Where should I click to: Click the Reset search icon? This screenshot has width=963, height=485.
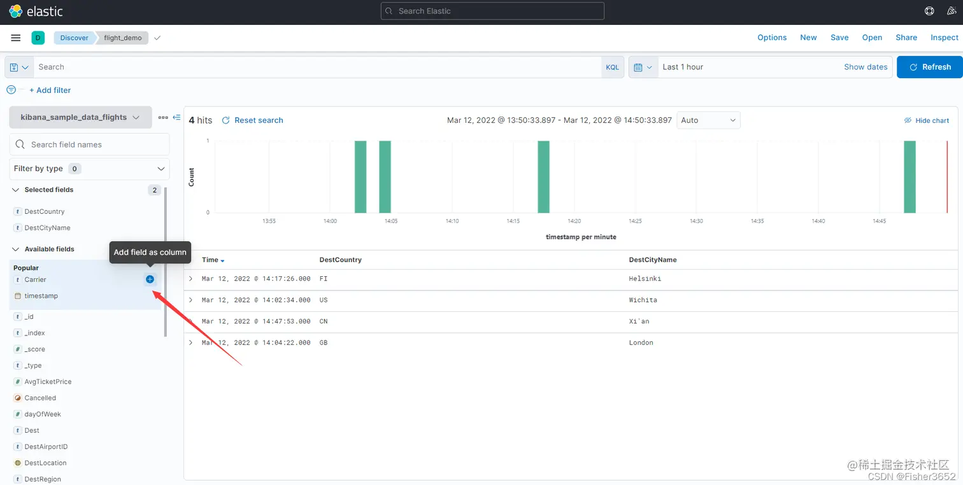(x=225, y=120)
